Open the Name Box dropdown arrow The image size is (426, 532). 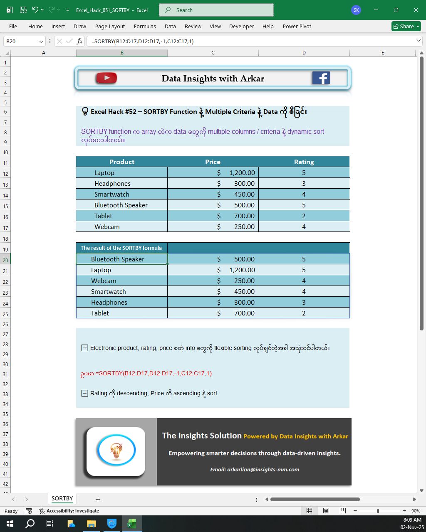(x=41, y=41)
